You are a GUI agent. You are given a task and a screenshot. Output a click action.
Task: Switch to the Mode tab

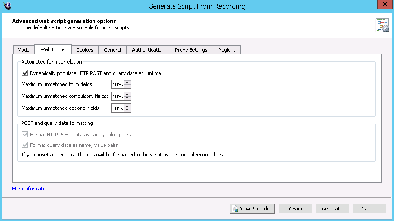coord(23,50)
